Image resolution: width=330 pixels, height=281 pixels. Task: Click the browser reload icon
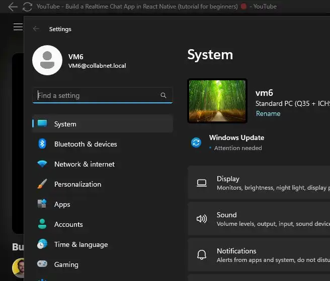coord(27,7)
